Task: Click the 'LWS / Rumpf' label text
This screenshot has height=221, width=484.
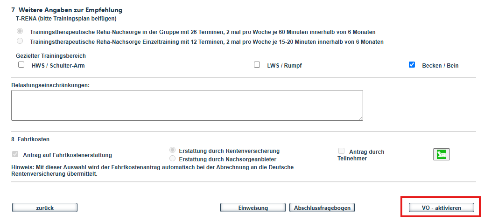Action: pyautogui.click(x=284, y=66)
